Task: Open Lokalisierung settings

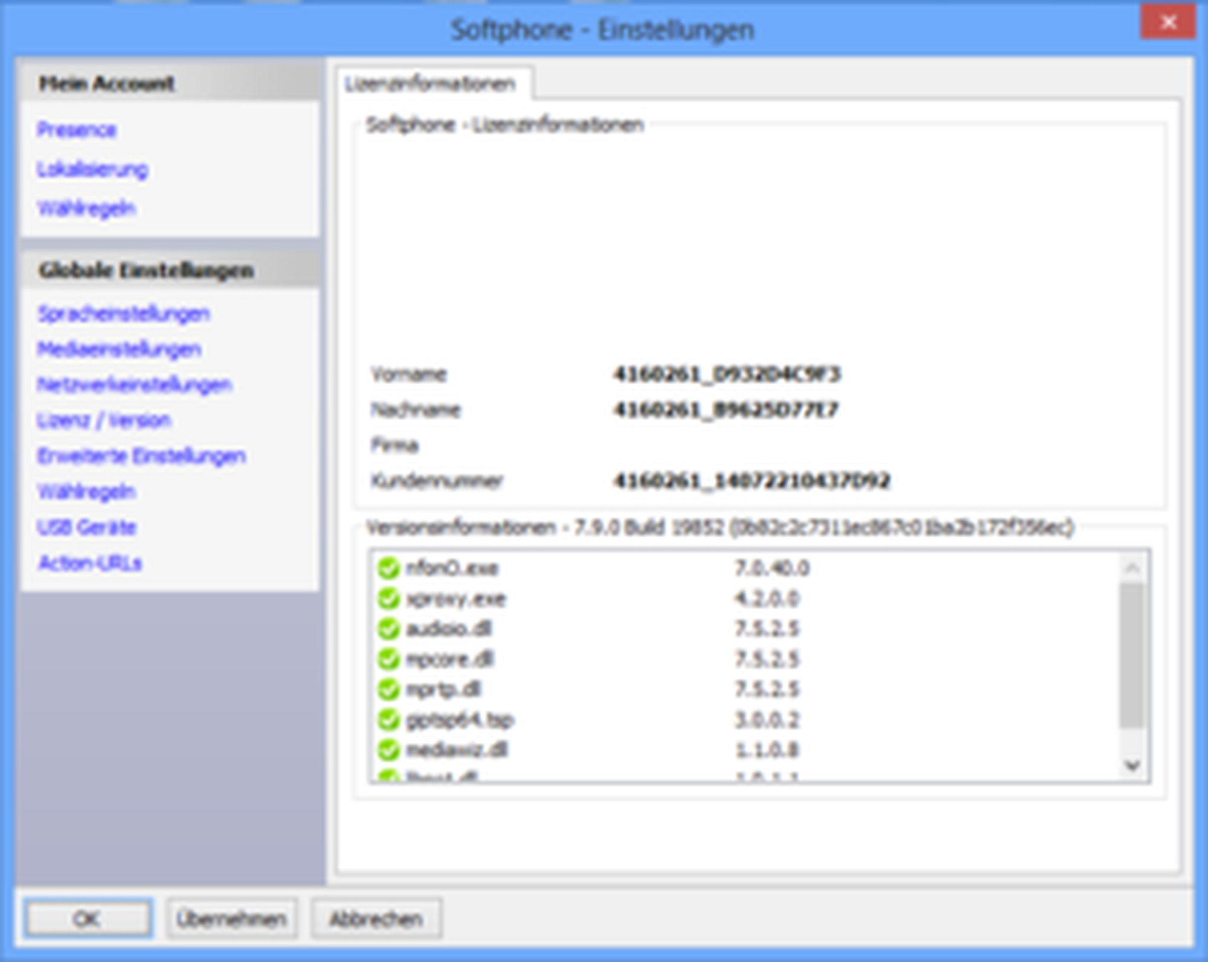Action: pos(92,169)
